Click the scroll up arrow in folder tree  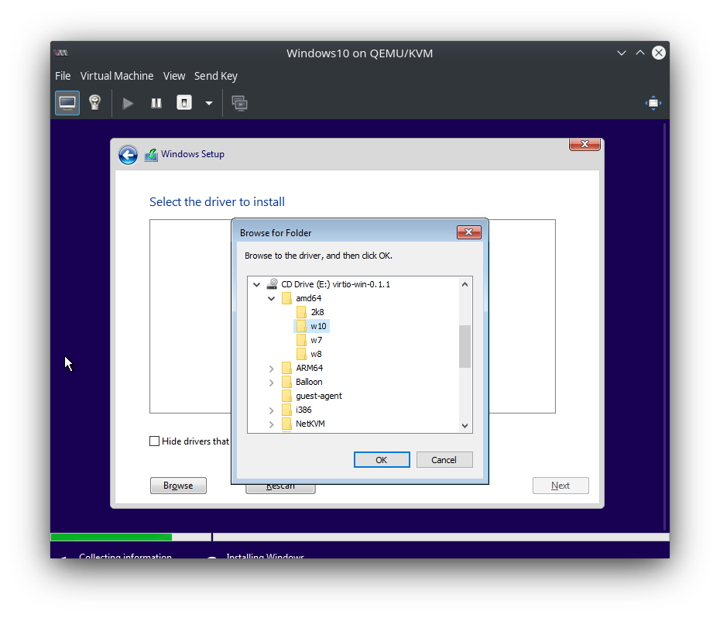coord(465,284)
